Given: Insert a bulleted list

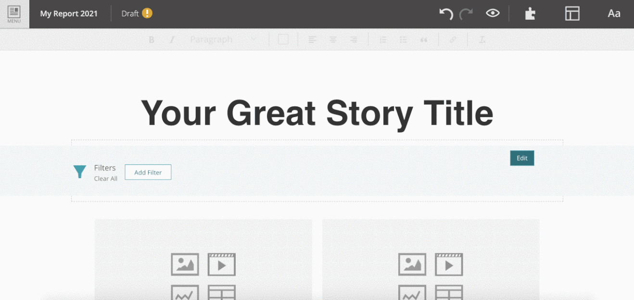Looking at the screenshot, I should point(404,40).
